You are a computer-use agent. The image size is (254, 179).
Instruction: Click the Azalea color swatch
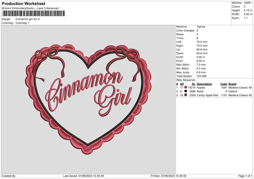coord(186,87)
